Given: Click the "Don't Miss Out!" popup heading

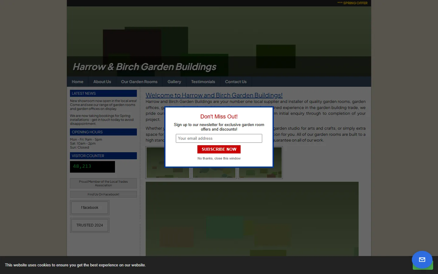Looking at the screenshot, I should tap(219, 117).
